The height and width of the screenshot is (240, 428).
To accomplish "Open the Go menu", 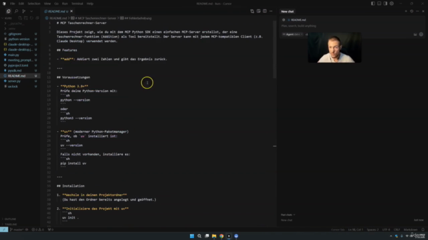I will pos(56,3).
